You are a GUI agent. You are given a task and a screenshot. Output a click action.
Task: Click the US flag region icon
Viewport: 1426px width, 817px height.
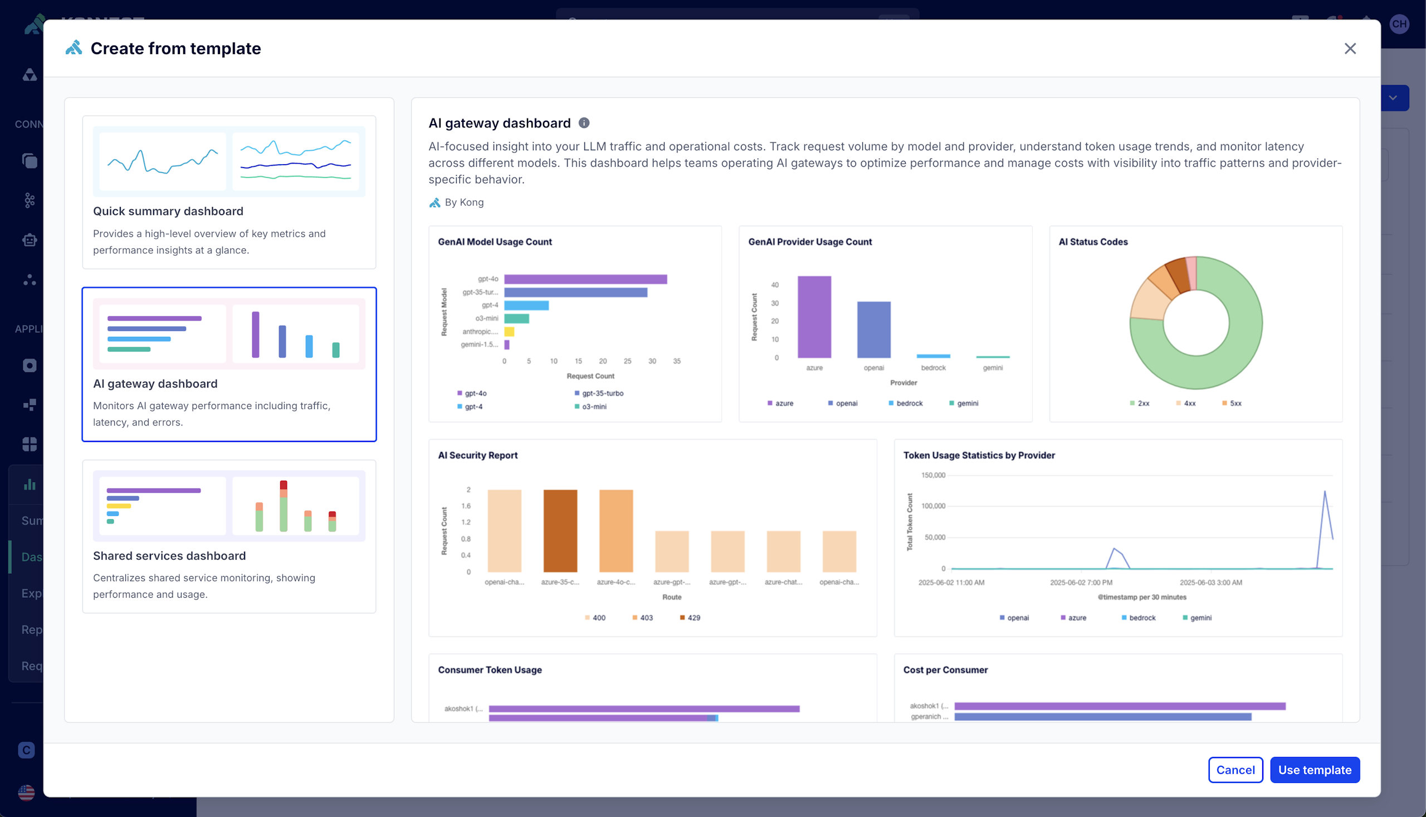tap(26, 793)
